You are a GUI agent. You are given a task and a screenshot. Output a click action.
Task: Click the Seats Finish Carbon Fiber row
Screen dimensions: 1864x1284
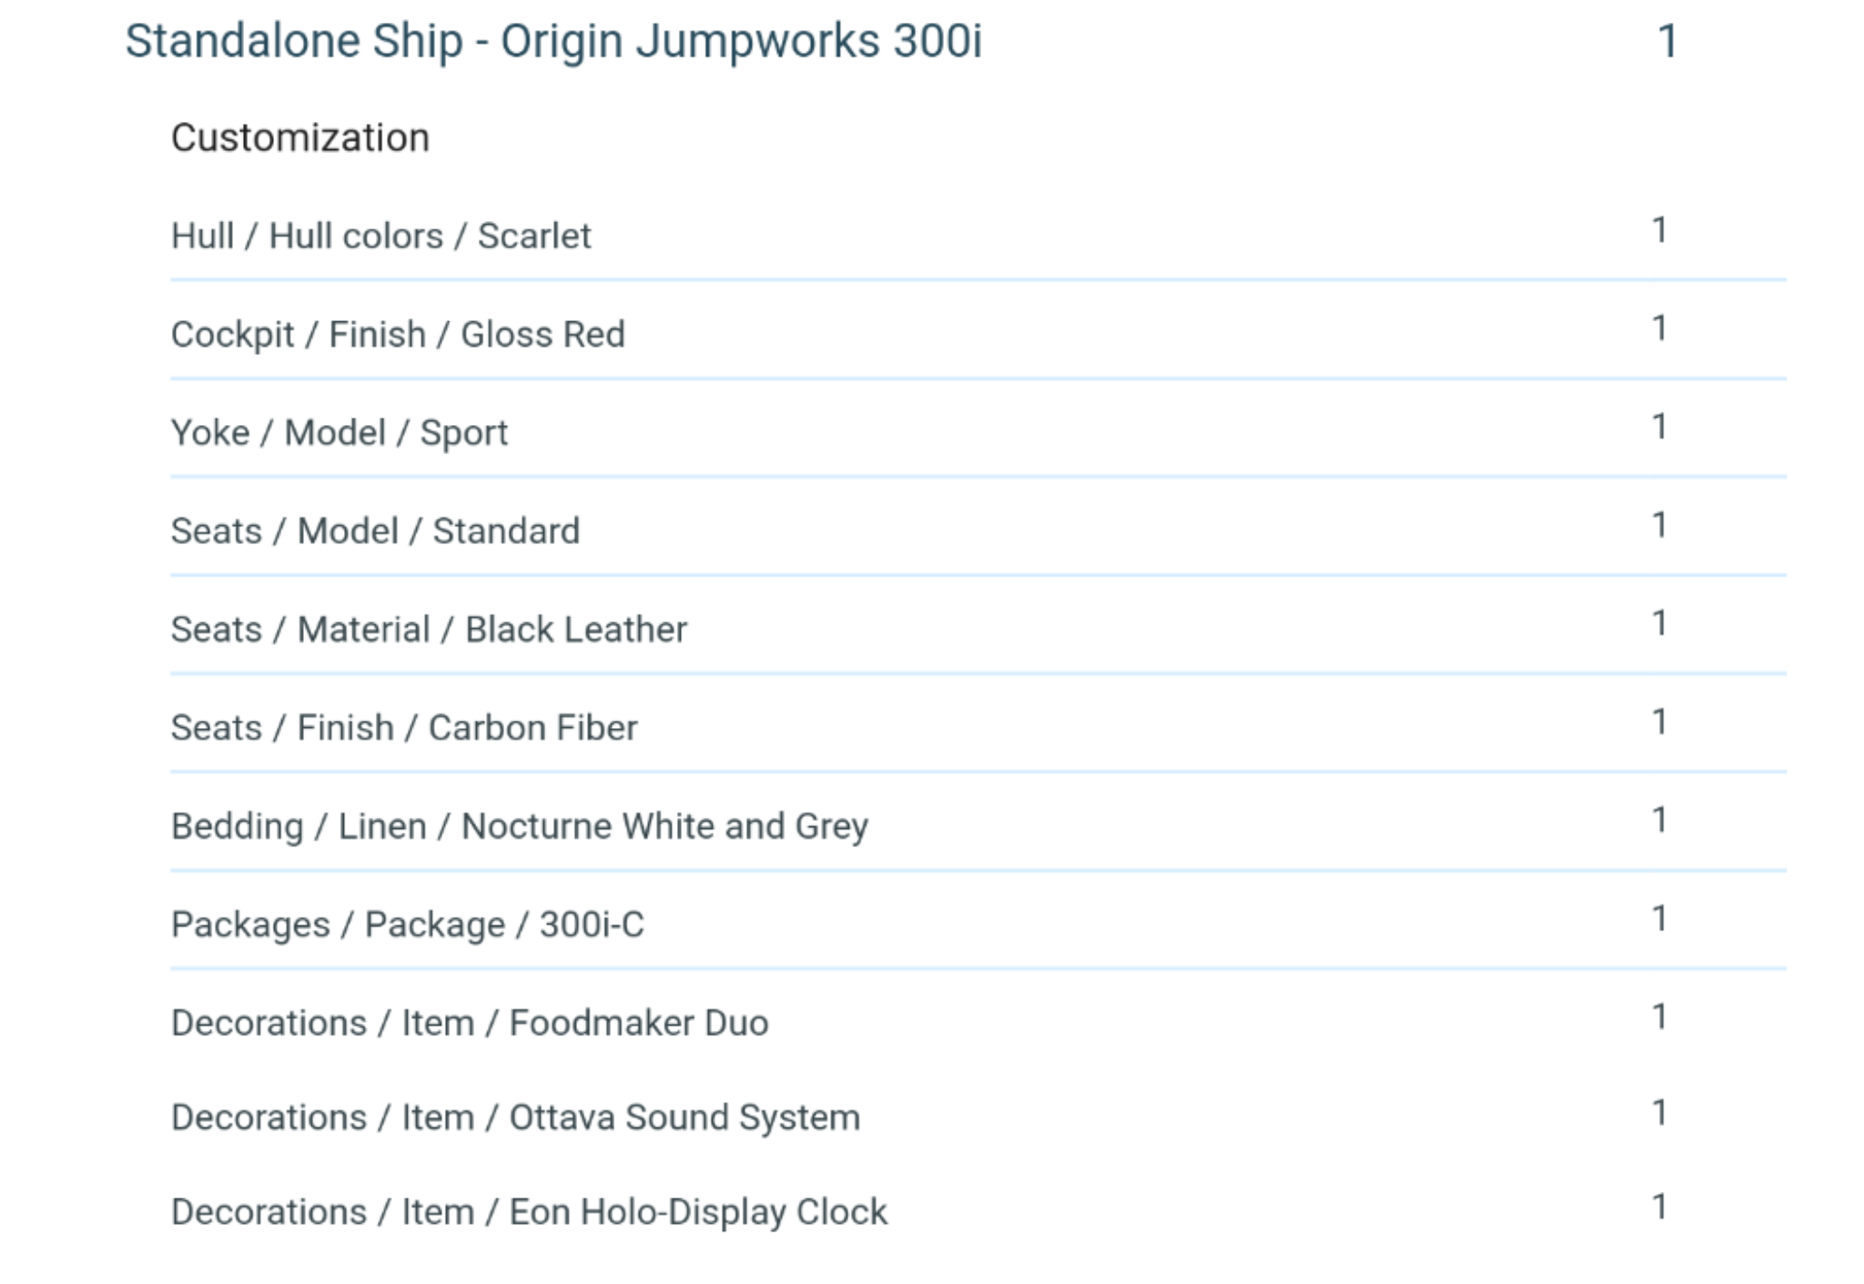click(x=404, y=728)
